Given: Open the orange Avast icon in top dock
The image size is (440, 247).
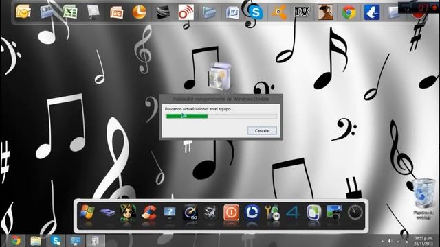Looking at the screenshot, I should [278, 12].
